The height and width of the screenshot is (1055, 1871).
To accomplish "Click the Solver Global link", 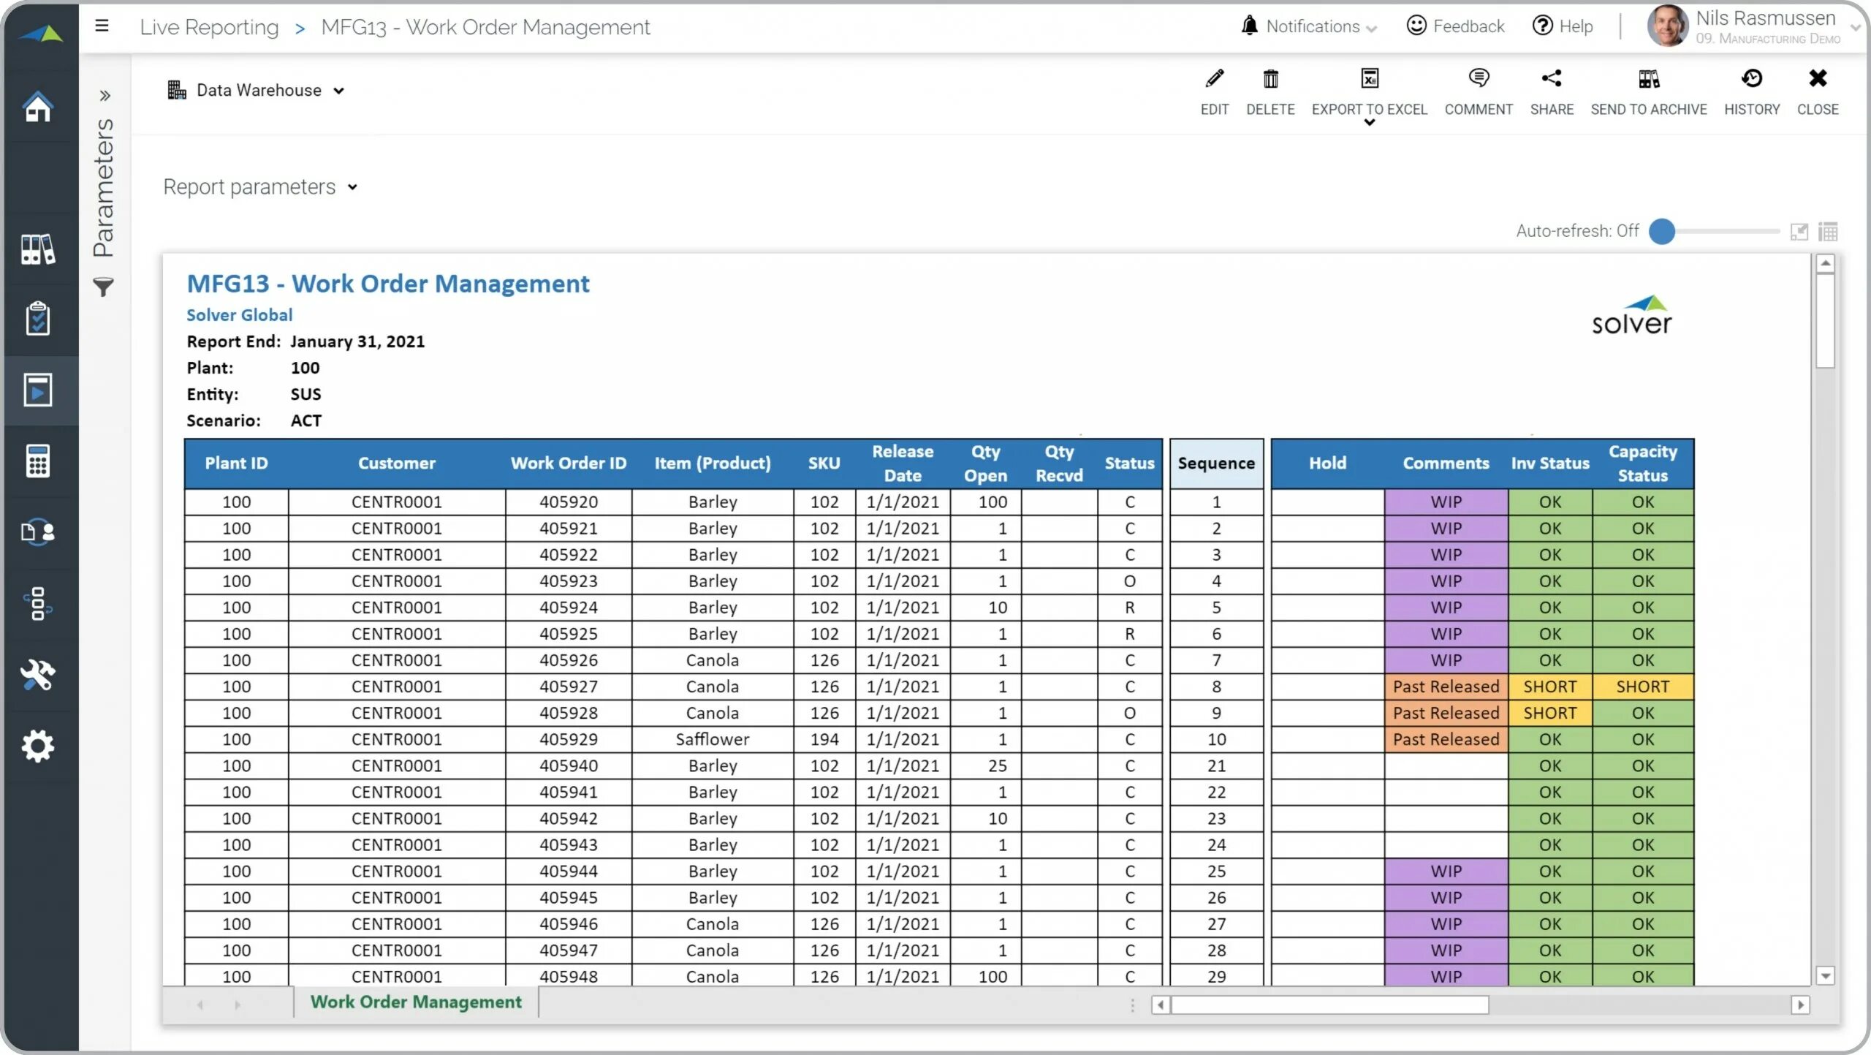I will point(239,315).
